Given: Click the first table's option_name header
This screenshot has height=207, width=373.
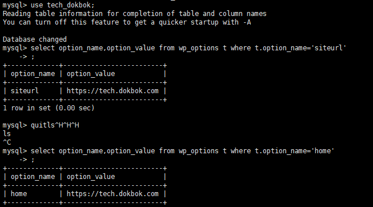Looking at the screenshot, I should click(x=33, y=74).
